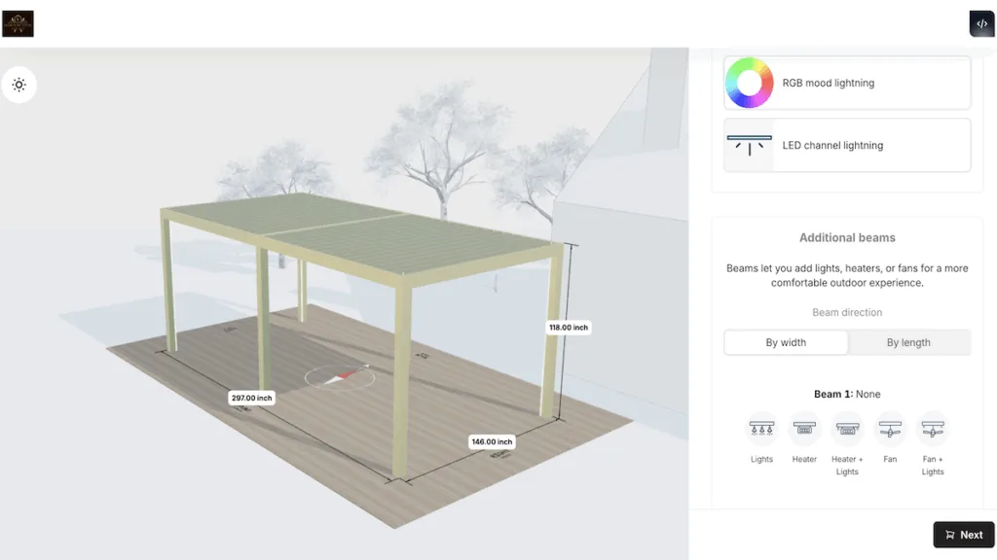Click the pergola louvered roof
Screen dimensions: 997x560
click(x=360, y=231)
